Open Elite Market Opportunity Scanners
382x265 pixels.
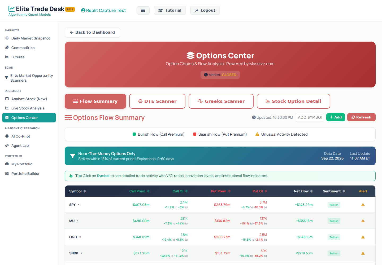29,78
